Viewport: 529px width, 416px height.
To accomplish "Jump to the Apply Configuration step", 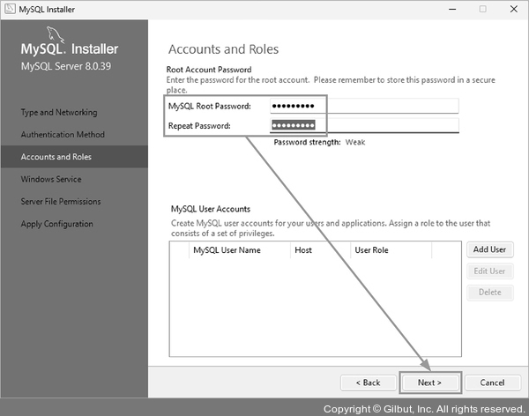I will click(x=57, y=224).
